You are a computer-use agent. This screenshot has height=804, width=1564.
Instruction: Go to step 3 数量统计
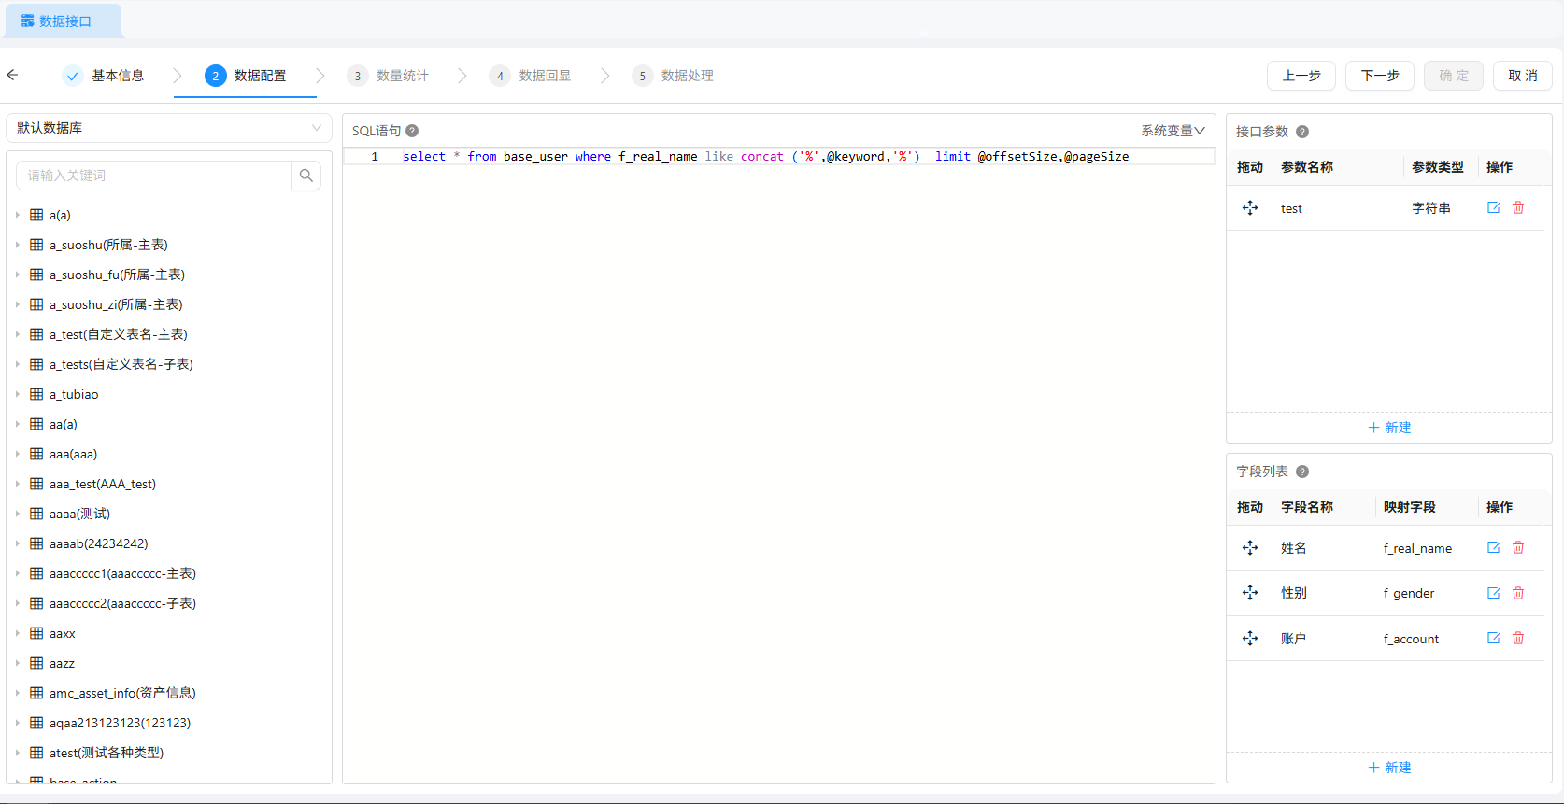coord(388,76)
